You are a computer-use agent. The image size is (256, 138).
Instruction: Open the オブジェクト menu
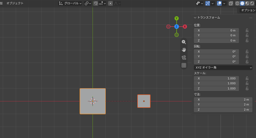(x=15, y=3)
